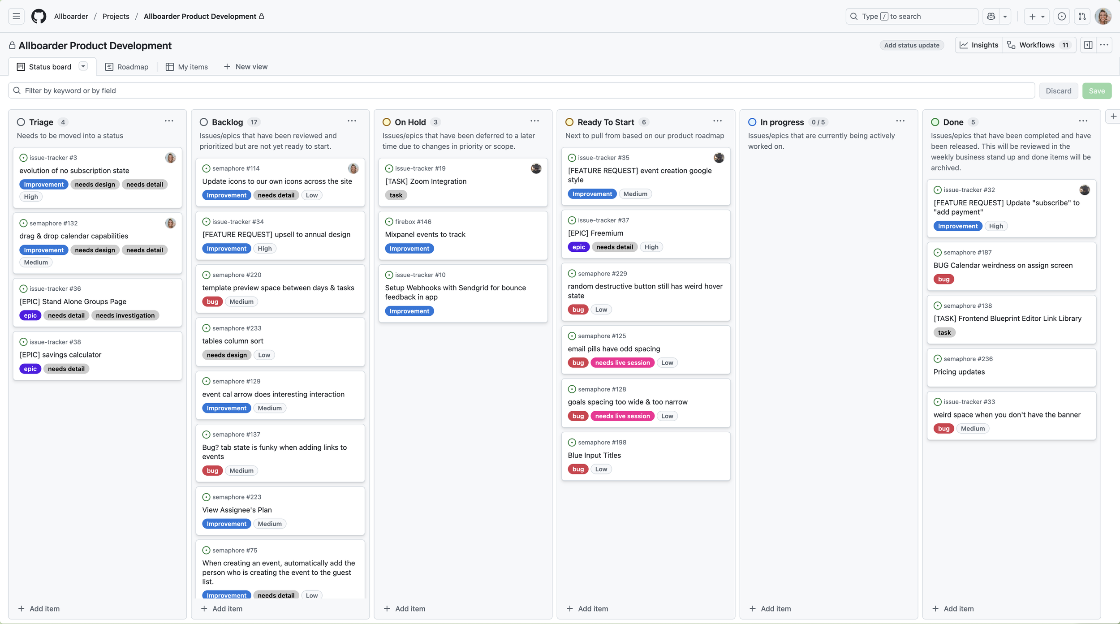Open the Backlog column three-dot menu
The height and width of the screenshot is (624, 1120).
click(x=352, y=121)
